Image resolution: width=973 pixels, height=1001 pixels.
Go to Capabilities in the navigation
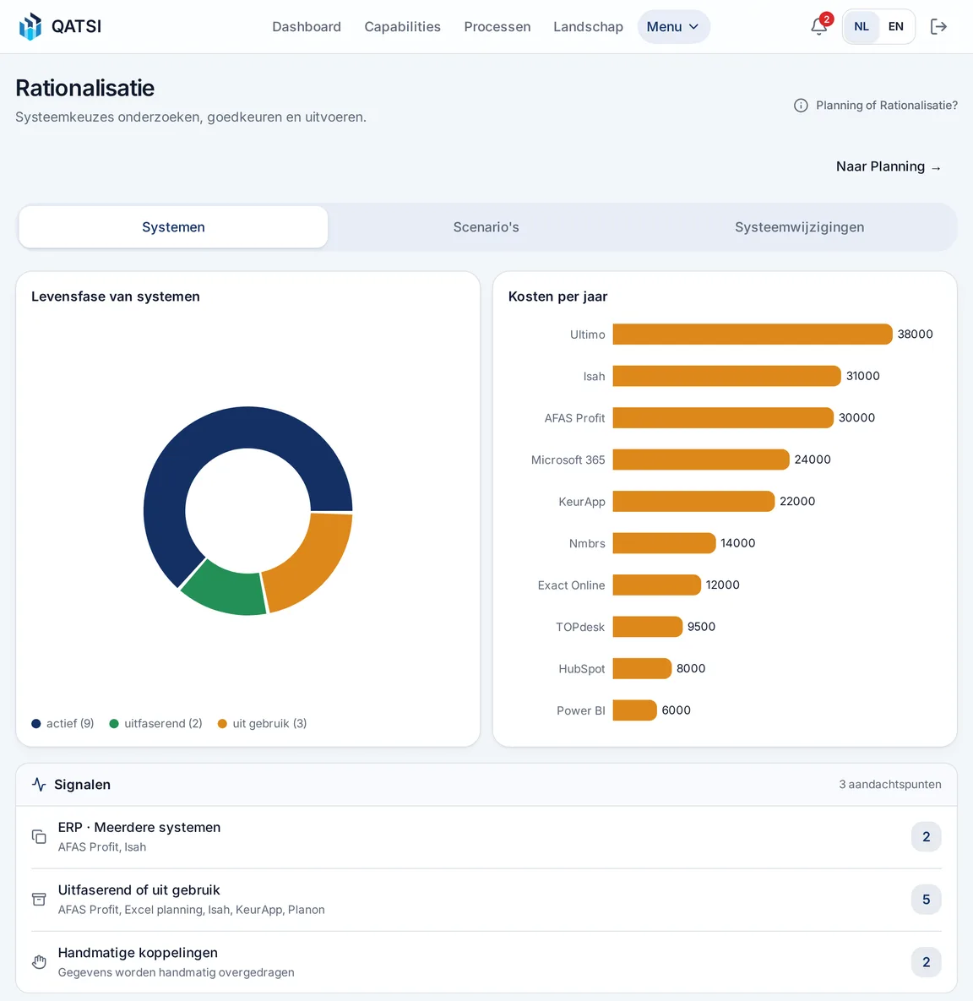pos(402,27)
